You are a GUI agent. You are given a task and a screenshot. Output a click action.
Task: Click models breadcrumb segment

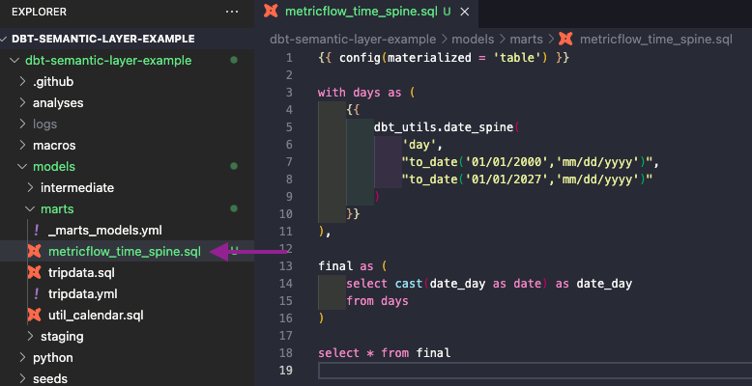[x=473, y=40]
